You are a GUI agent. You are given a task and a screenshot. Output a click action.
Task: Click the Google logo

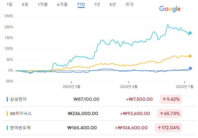[x=170, y=9]
